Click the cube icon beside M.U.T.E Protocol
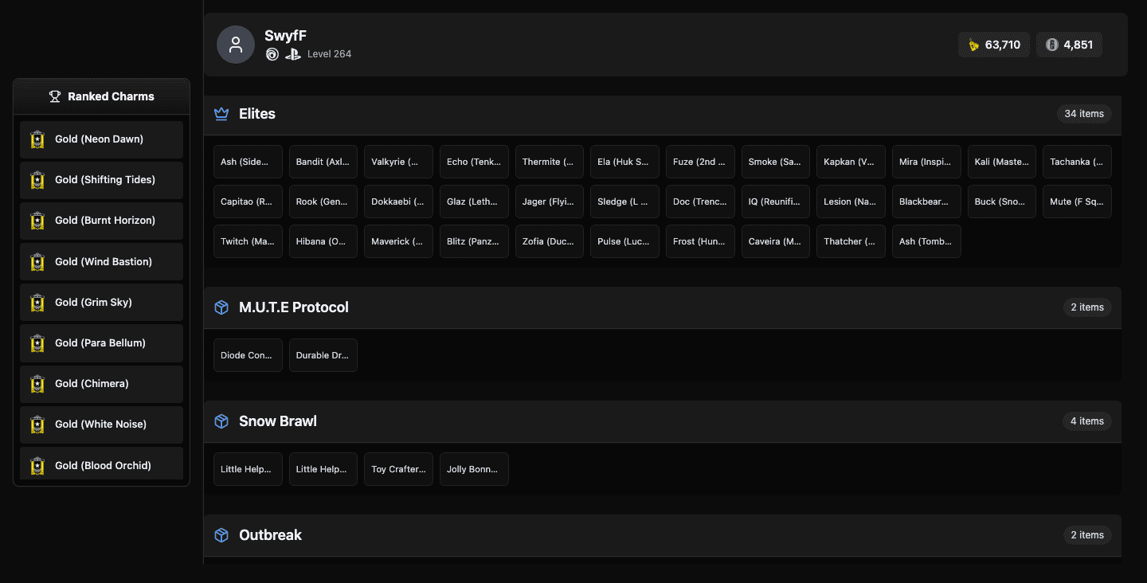Viewport: 1147px width, 583px height. 221,307
